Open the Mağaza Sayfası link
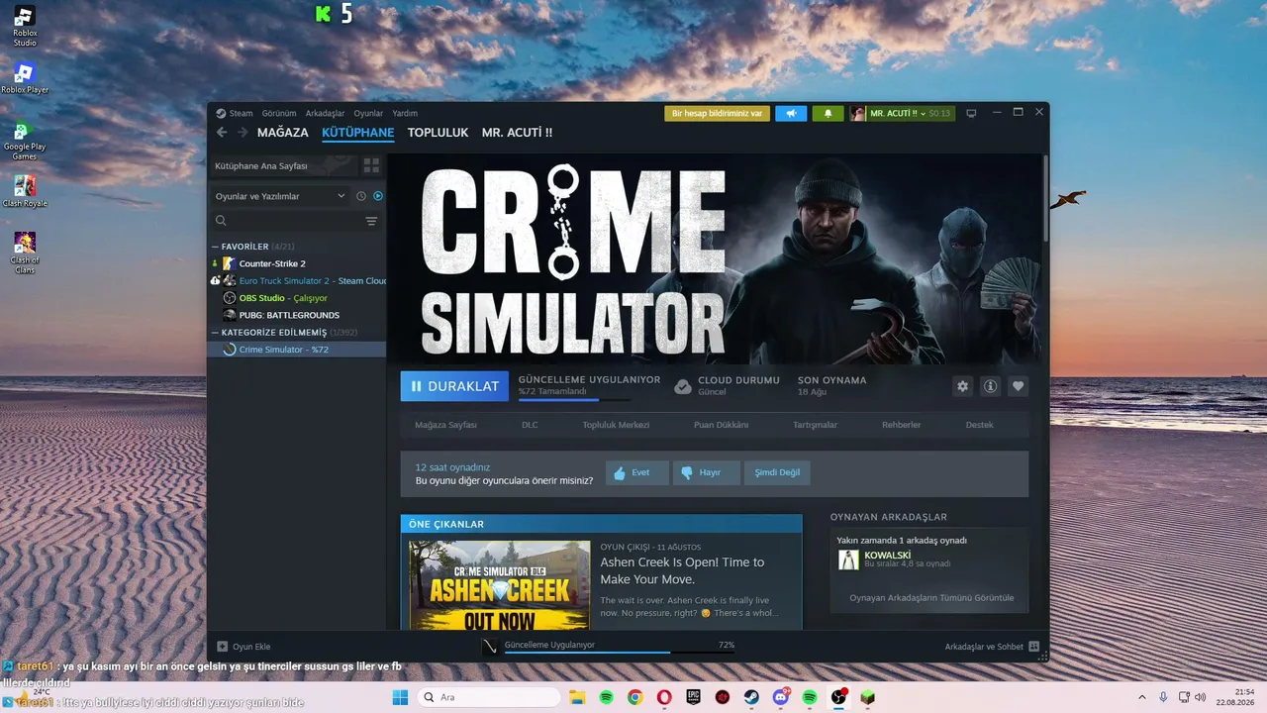The height and width of the screenshot is (713, 1267). 445,425
